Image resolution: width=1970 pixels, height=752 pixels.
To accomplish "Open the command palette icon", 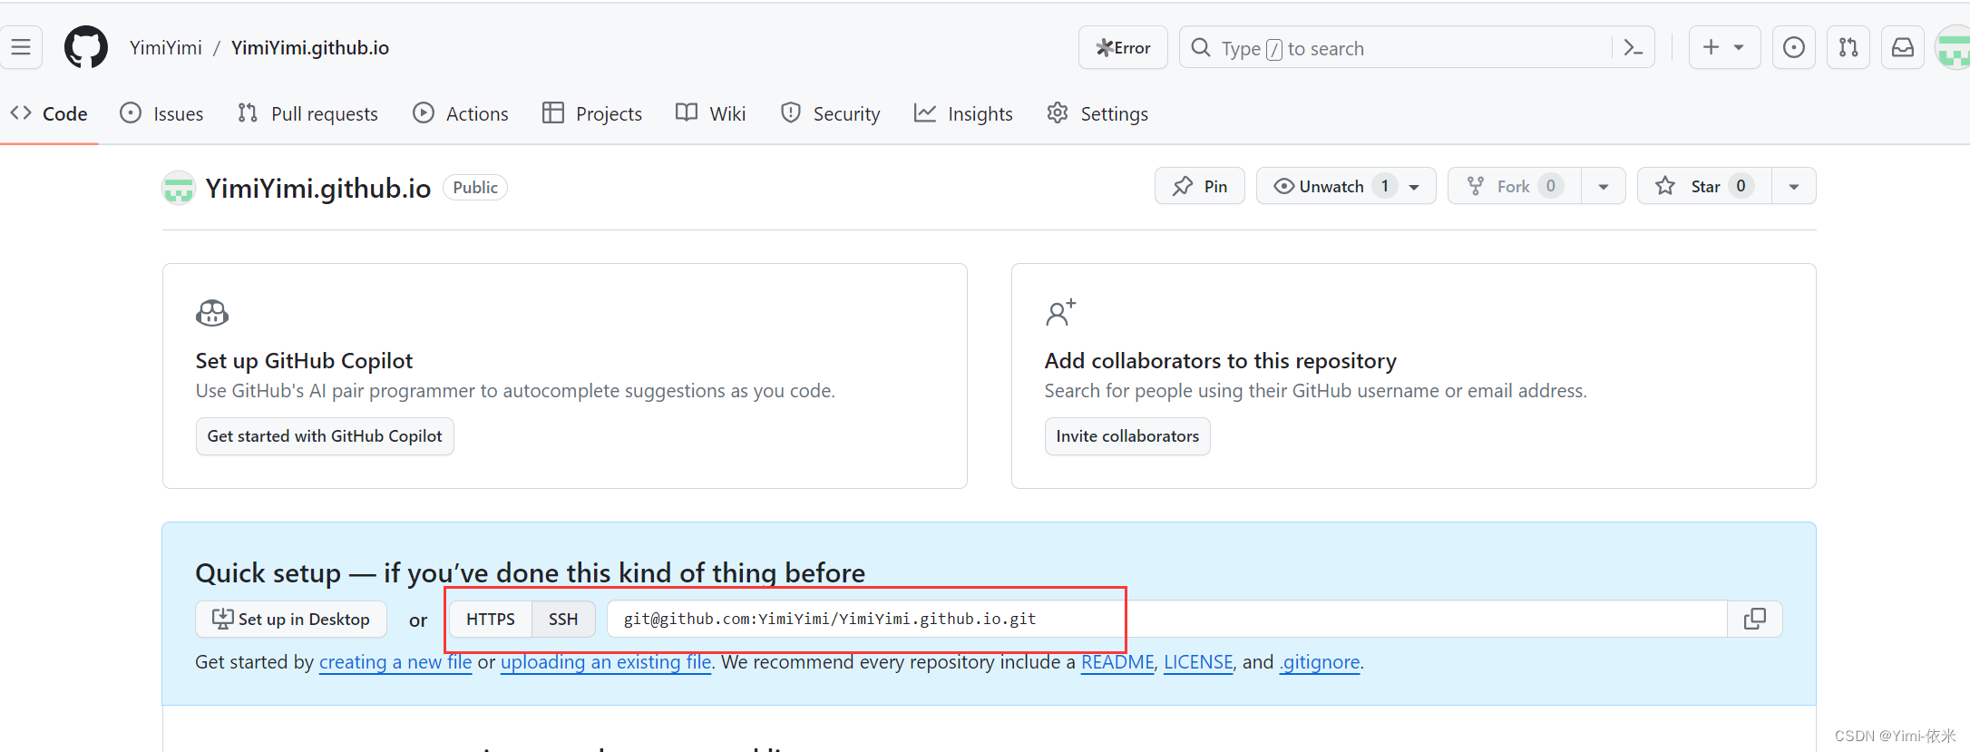I will 1634,47.
